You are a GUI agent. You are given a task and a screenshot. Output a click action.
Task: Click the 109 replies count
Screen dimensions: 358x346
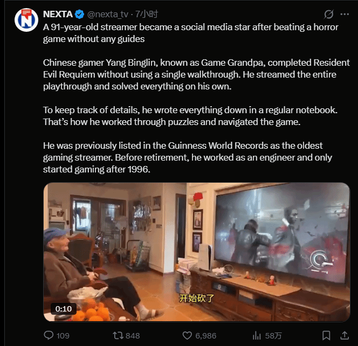pyautogui.click(x=63, y=336)
